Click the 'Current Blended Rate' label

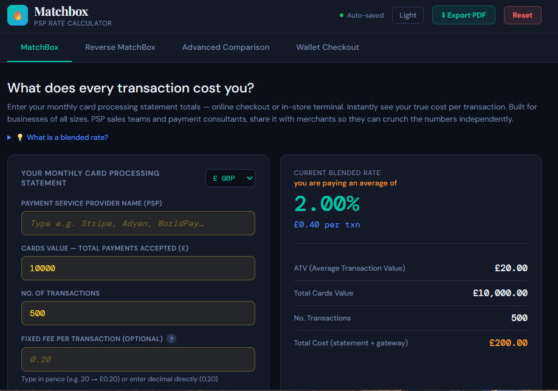point(337,173)
